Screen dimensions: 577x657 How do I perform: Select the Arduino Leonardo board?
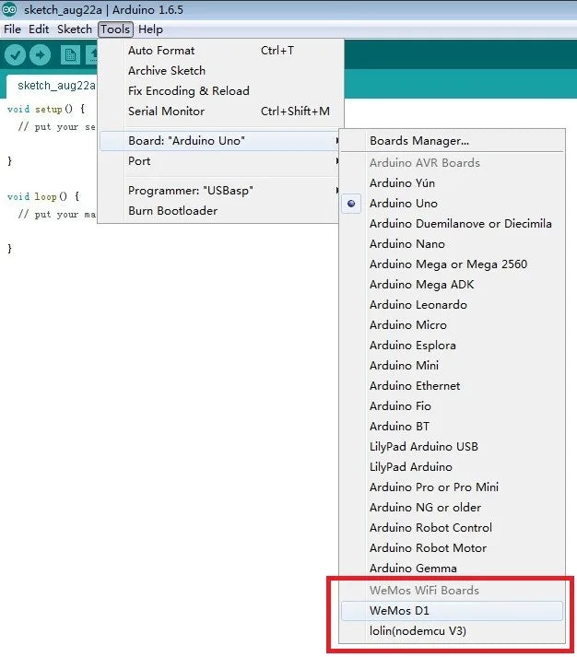click(452, 305)
